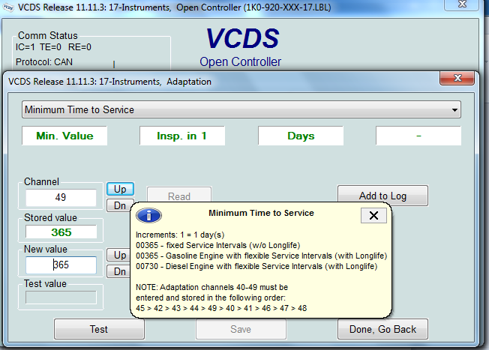Click the '00365 - fixed Service Intervals' line

pyautogui.click(x=217, y=245)
